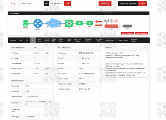Viewport: 166px width, 120px height.
Task: Click the SDP ACS button
Action: point(105,4)
